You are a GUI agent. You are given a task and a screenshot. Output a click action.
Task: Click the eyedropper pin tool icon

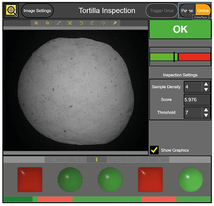tap(115, 23)
